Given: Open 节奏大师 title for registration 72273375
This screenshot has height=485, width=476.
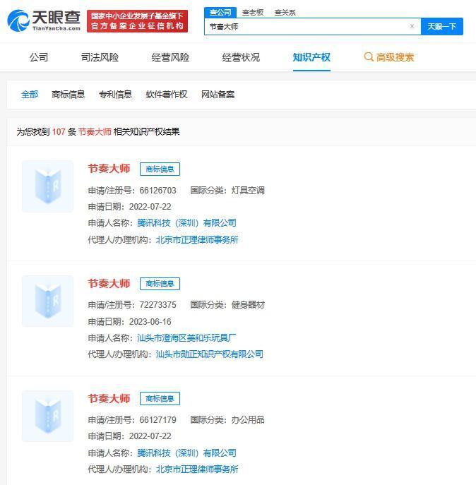Looking at the screenshot, I should tap(109, 283).
